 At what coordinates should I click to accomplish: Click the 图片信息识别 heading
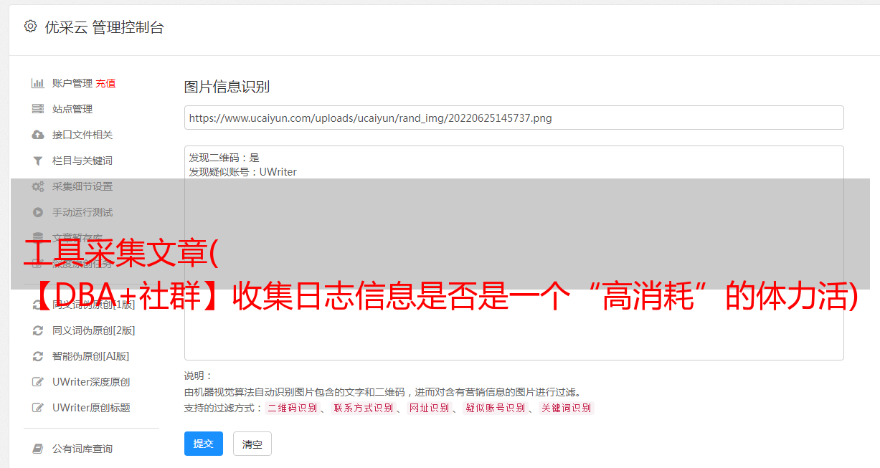click(x=227, y=87)
